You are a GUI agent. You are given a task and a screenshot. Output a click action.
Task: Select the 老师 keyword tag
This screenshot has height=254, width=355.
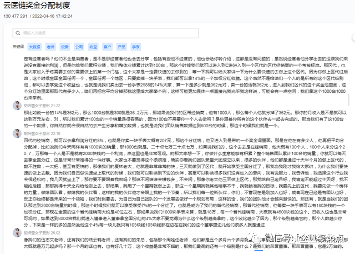click(x=50, y=47)
